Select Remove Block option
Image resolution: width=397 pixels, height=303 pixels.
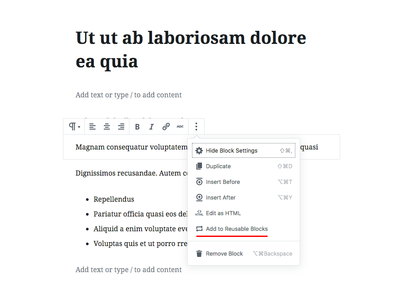tap(244, 253)
